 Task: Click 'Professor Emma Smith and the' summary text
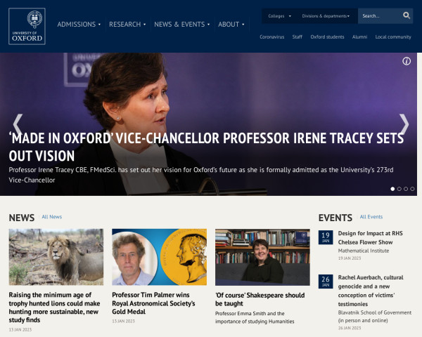point(250,313)
